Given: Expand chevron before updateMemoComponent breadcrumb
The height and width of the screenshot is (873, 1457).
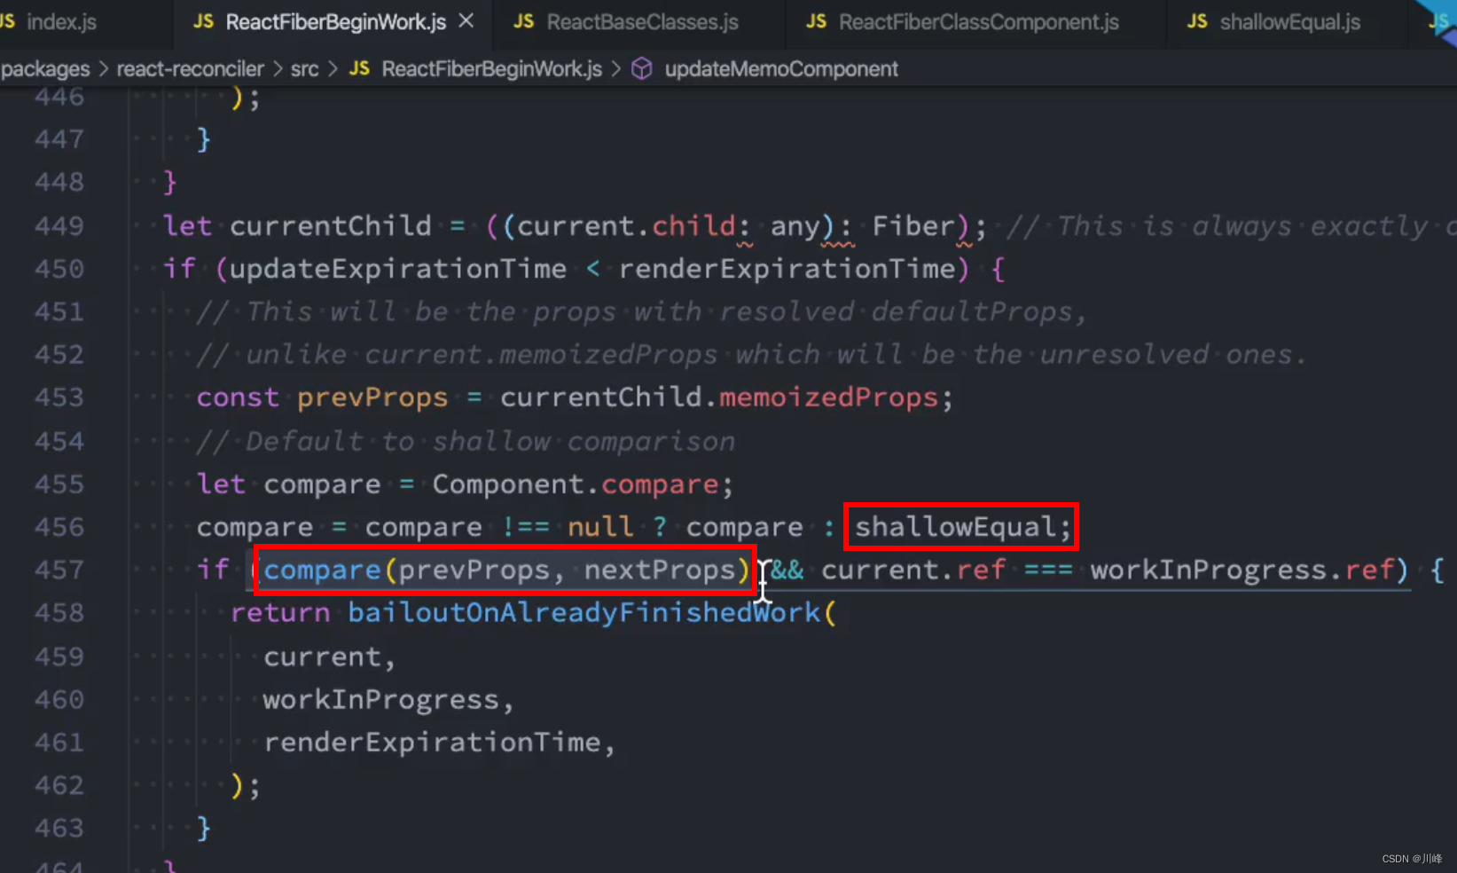Looking at the screenshot, I should pos(615,69).
